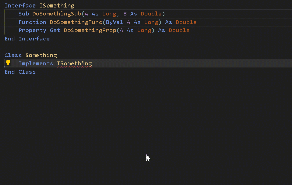This screenshot has height=185, width=292.
Task: Click the ByVal keyword
Action: pyautogui.click(x=114, y=22)
